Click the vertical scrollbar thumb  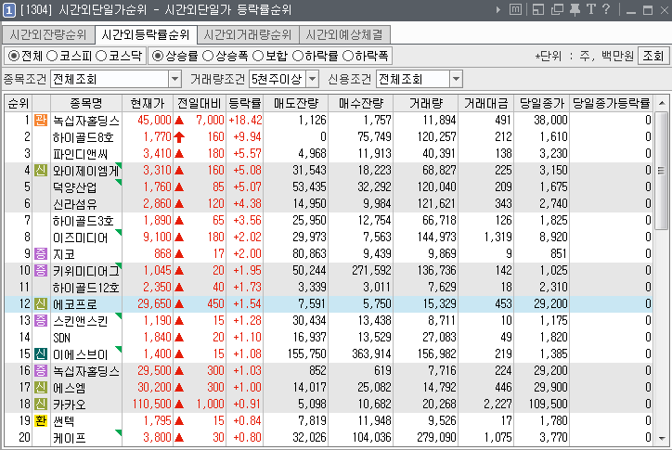(x=662, y=171)
